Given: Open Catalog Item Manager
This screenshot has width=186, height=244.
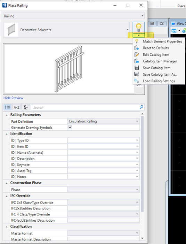Looking at the screenshot, I should [160, 61].
